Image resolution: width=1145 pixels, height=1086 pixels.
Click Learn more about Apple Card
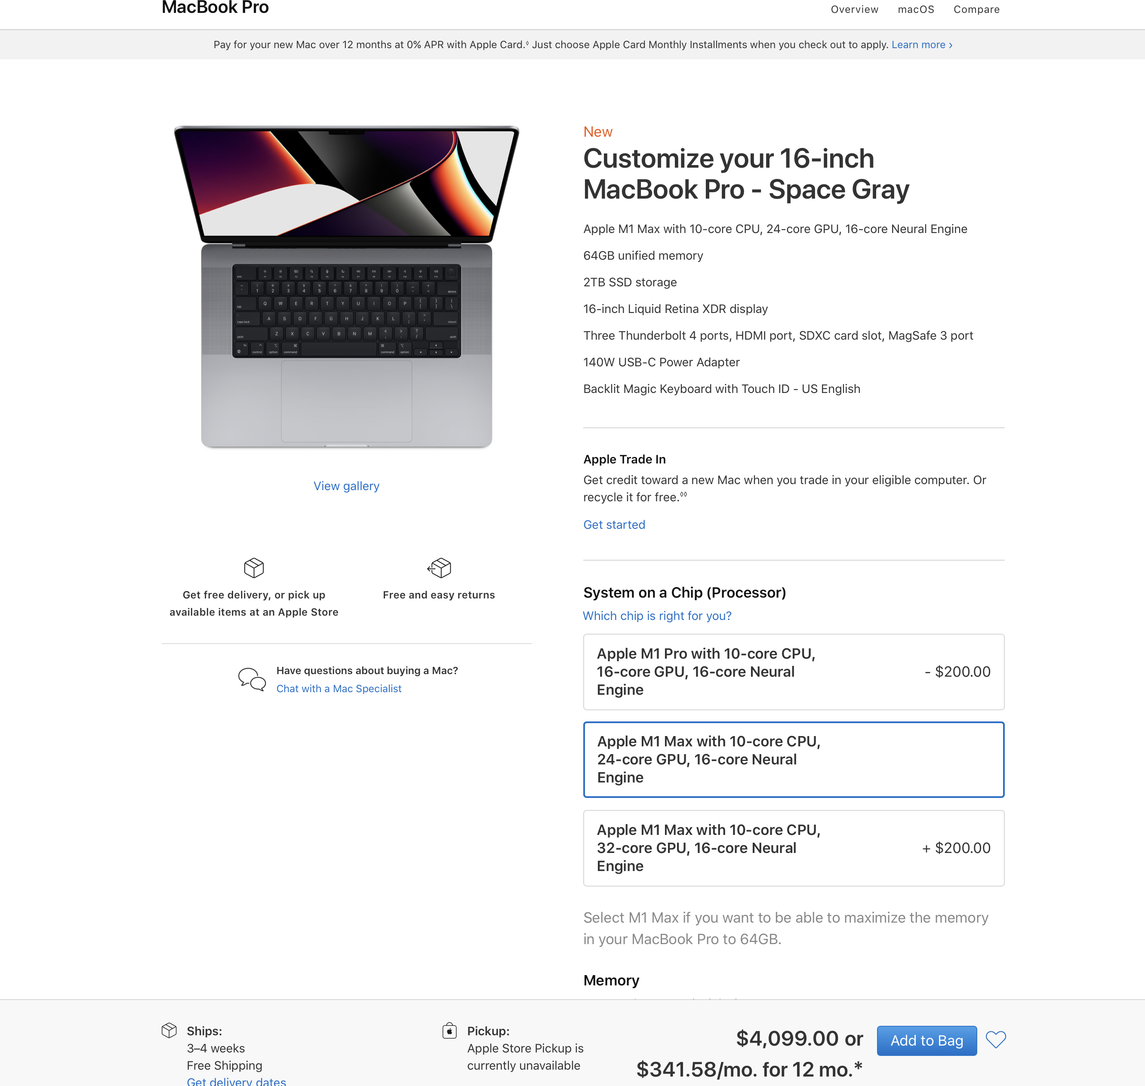922,45
